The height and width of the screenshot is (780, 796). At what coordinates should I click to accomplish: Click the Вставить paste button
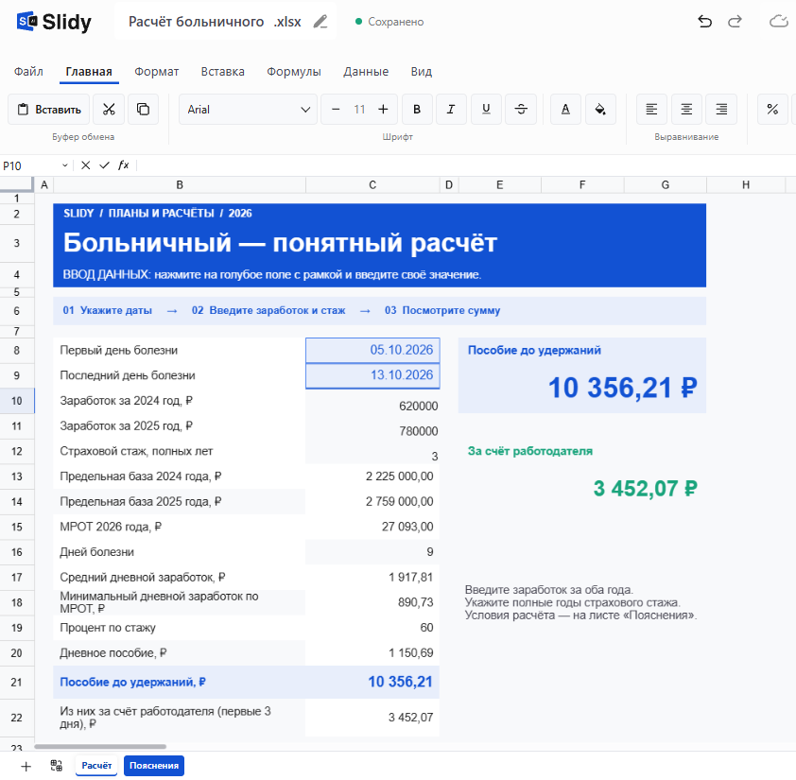pyautogui.click(x=49, y=109)
